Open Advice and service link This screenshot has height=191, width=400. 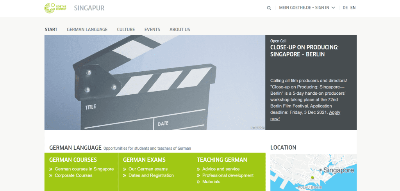pos(221,169)
